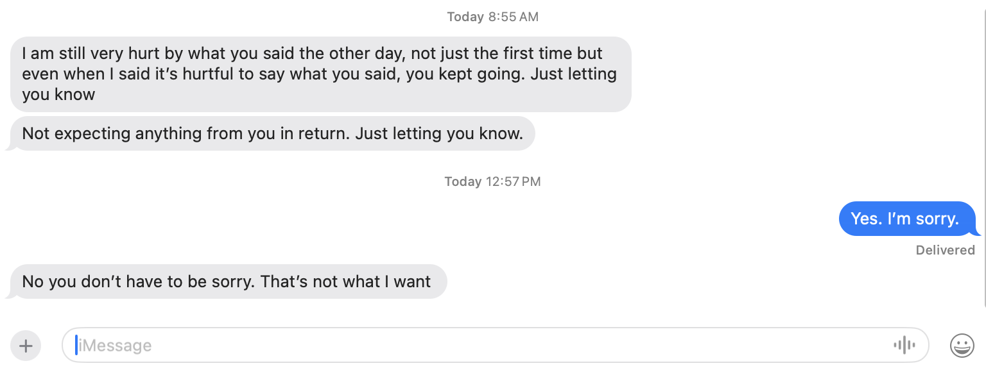
Task: Click the "iMessage" placeholder text
Action: tap(115, 346)
